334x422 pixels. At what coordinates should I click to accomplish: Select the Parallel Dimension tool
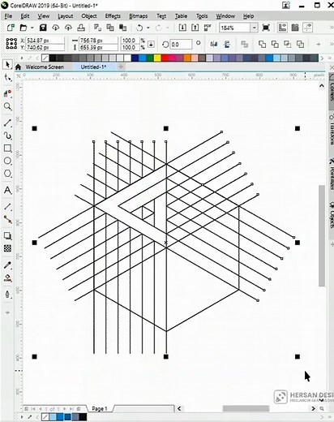pos(7,207)
